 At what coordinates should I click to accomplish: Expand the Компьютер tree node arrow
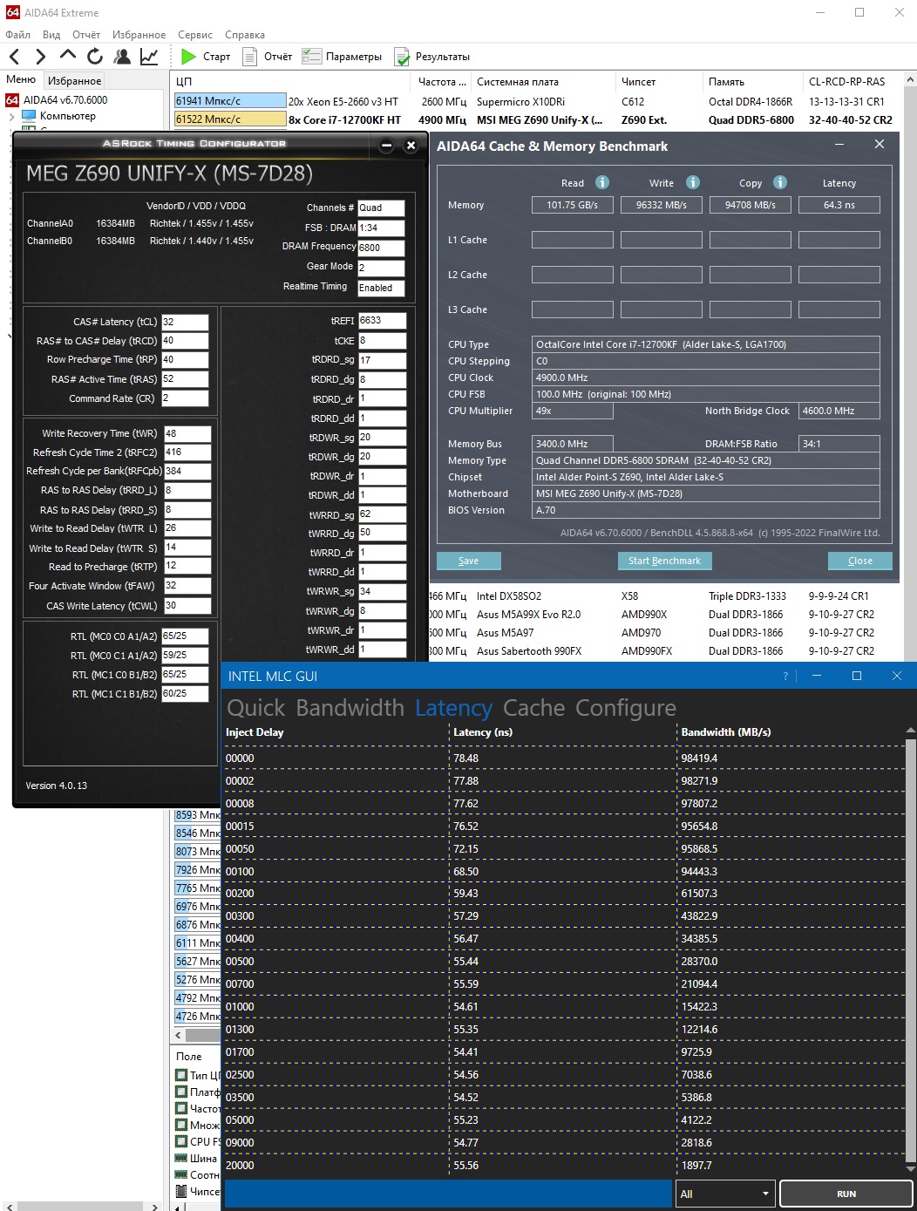12,116
